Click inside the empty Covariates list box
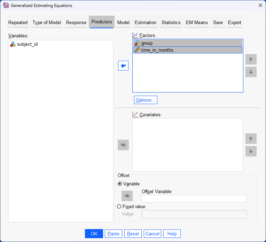 point(188,145)
